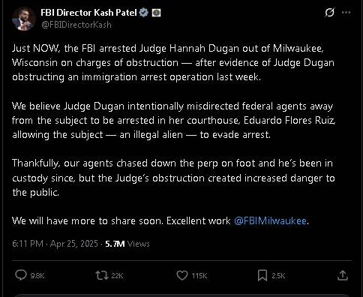The width and height of the screenshot is (363, 297).
Task: Open Kash Patel's profile avatar
Action: [x=24, y=19]
